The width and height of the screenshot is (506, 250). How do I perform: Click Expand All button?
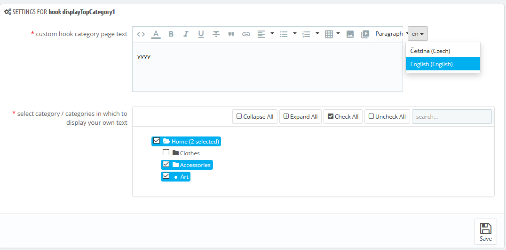(300, 116)
